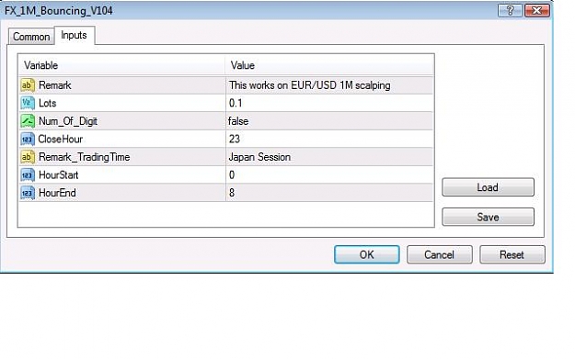Image resolution: width=575 pixels, height=359 pixels.
Task: Click the HourStart value 0
Action: 232,175
